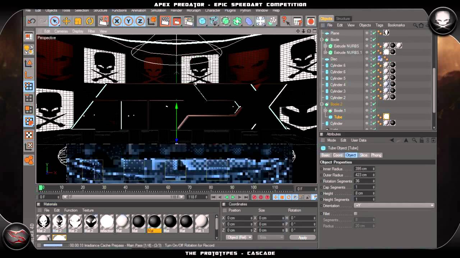Click the checkerboard texture mode icon
The width and height of the screenshot is (460, 258).
pyautogui.click(x=29, y=135)
